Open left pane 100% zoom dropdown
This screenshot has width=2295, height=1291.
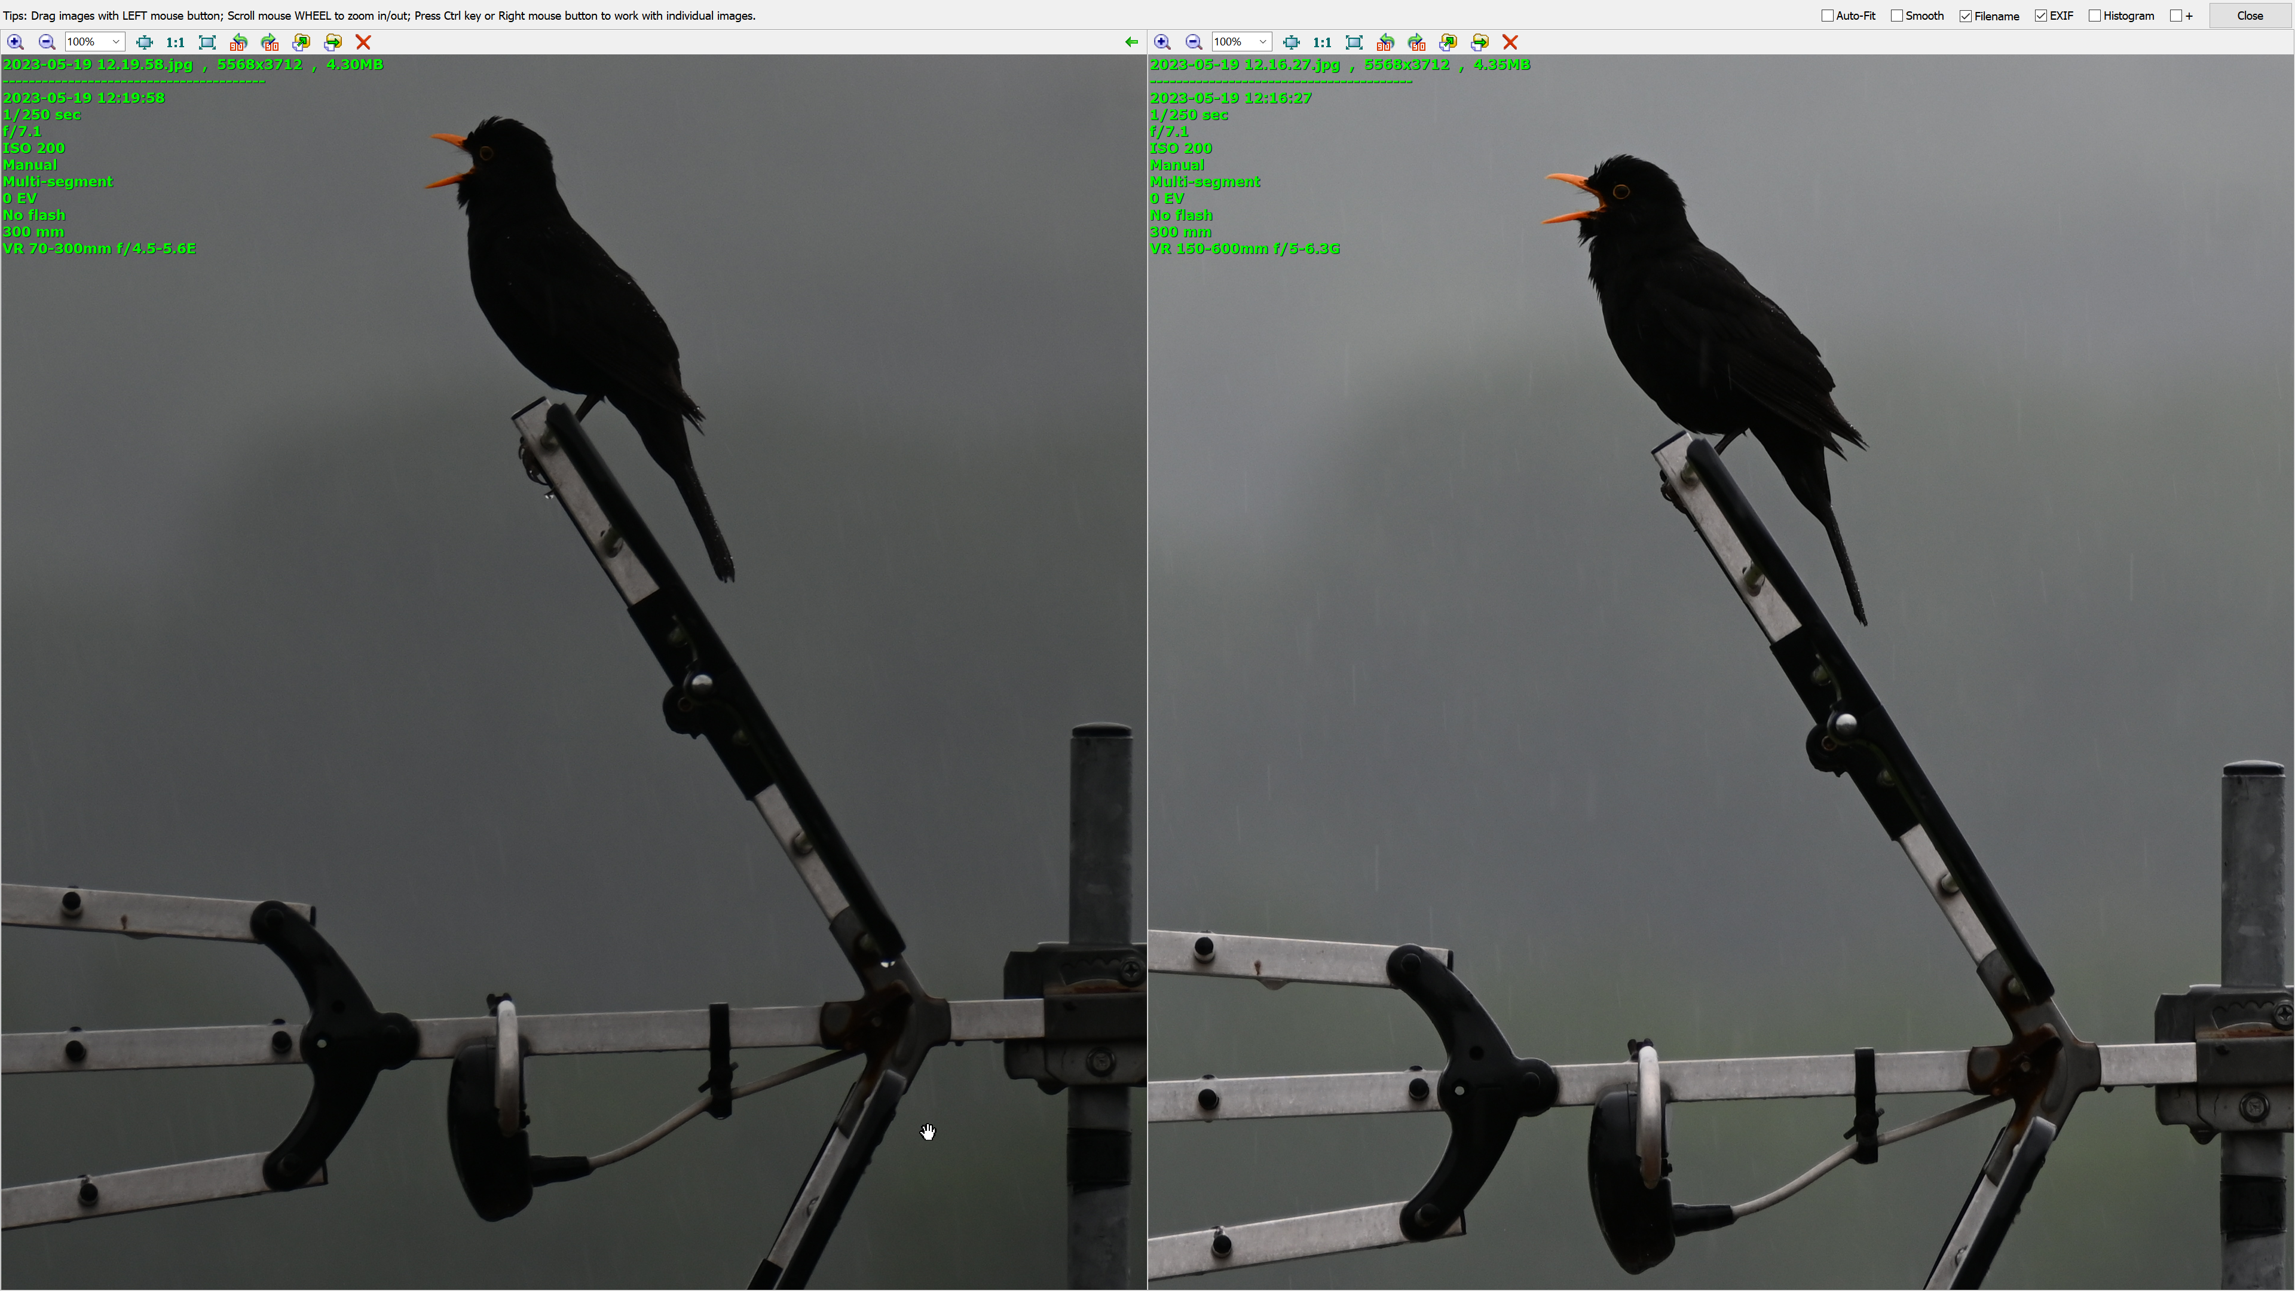116,42
